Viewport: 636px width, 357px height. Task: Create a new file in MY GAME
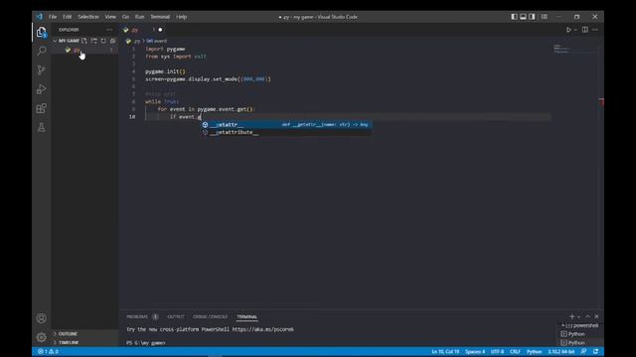tap(84, 41)
